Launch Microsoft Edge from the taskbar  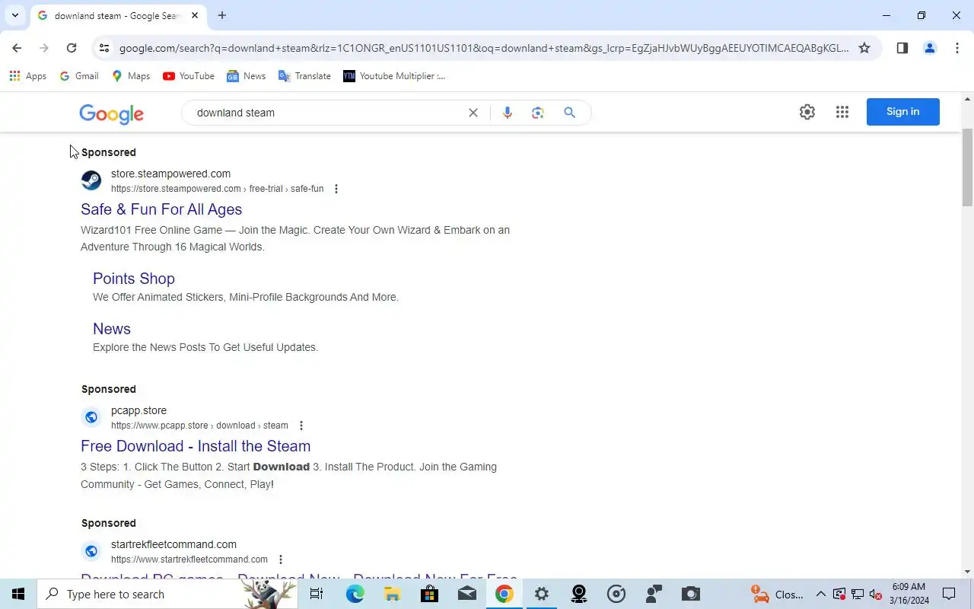355,594
